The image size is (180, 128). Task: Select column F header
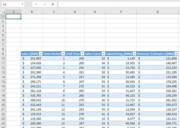tap(121, 12)
